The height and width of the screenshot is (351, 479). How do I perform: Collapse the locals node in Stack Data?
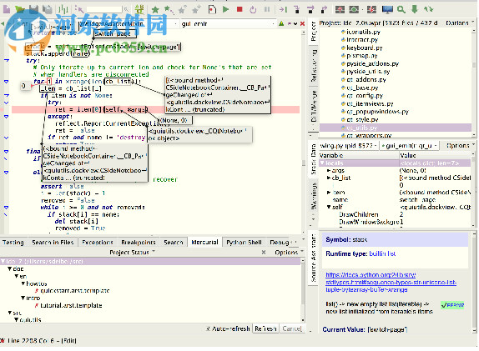coord(322,163)
